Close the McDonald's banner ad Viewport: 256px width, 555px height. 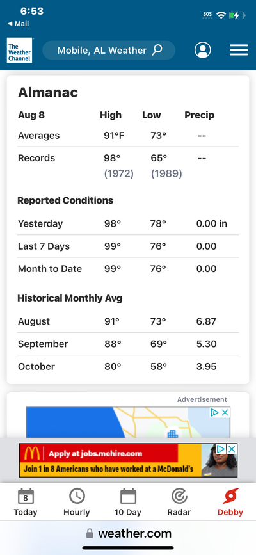tap(232, 449)
